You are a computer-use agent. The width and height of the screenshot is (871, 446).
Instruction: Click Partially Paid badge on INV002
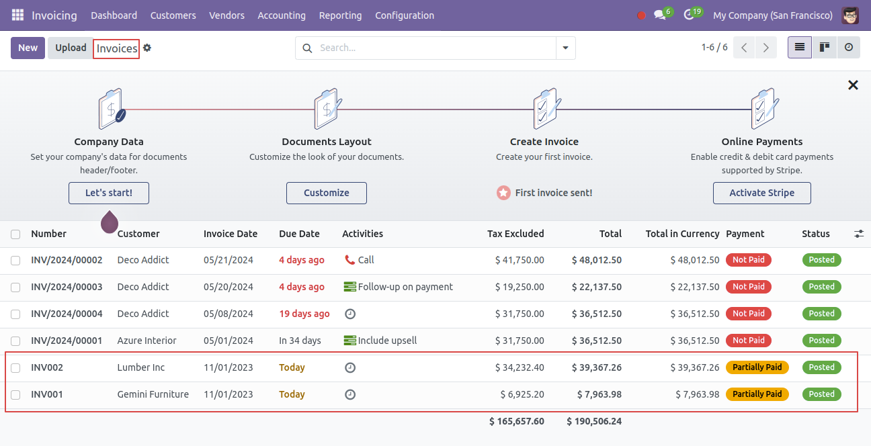[757, 367]
